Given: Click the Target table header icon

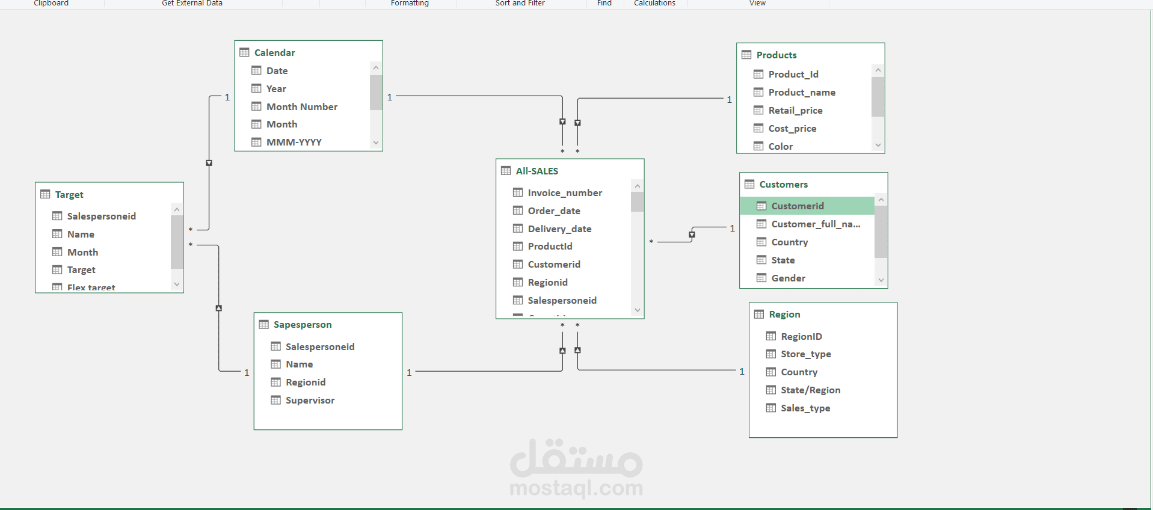Looking at the screenshot, I should click(45, 194).
